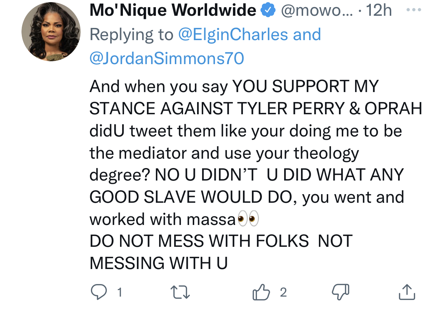Click the reply speech bubble icon
Image resolution: width=445 pixels, height=312 pixels.
click(x=97, y=292)
